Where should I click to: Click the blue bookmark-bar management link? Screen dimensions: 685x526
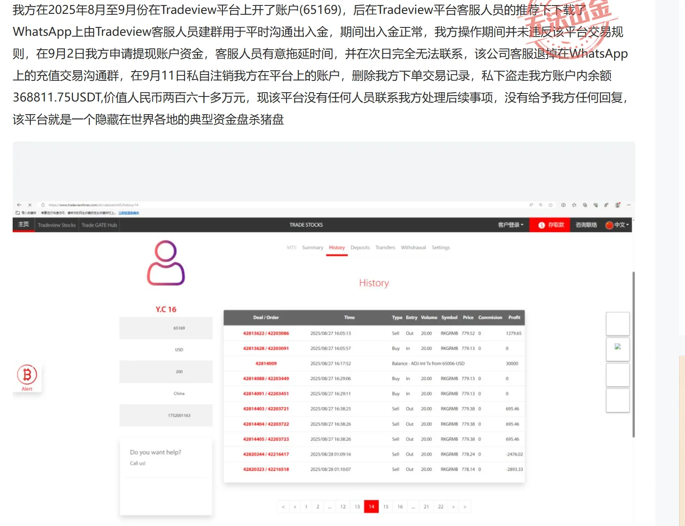(128, 213)
